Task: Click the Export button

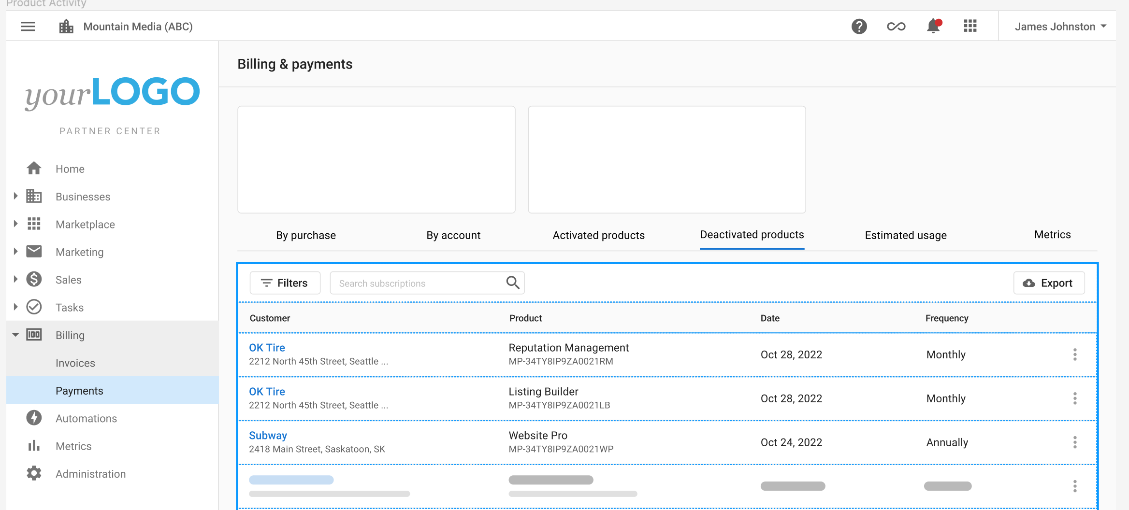Action: [x=1049, y=283]
